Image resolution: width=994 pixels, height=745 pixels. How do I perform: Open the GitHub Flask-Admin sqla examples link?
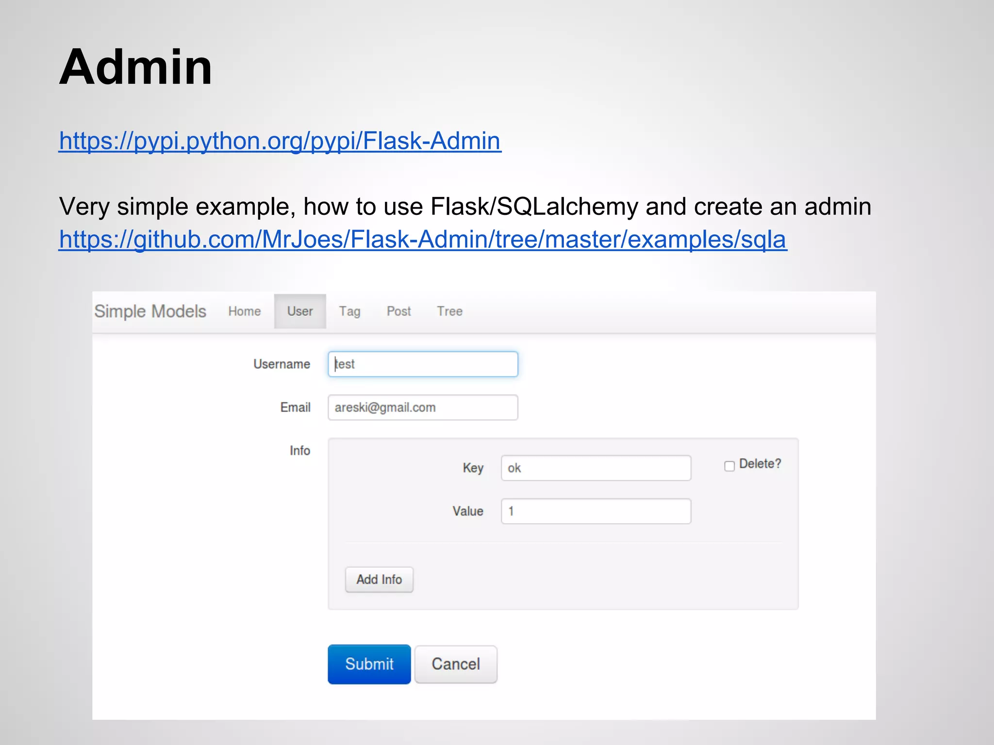[422, 240]
